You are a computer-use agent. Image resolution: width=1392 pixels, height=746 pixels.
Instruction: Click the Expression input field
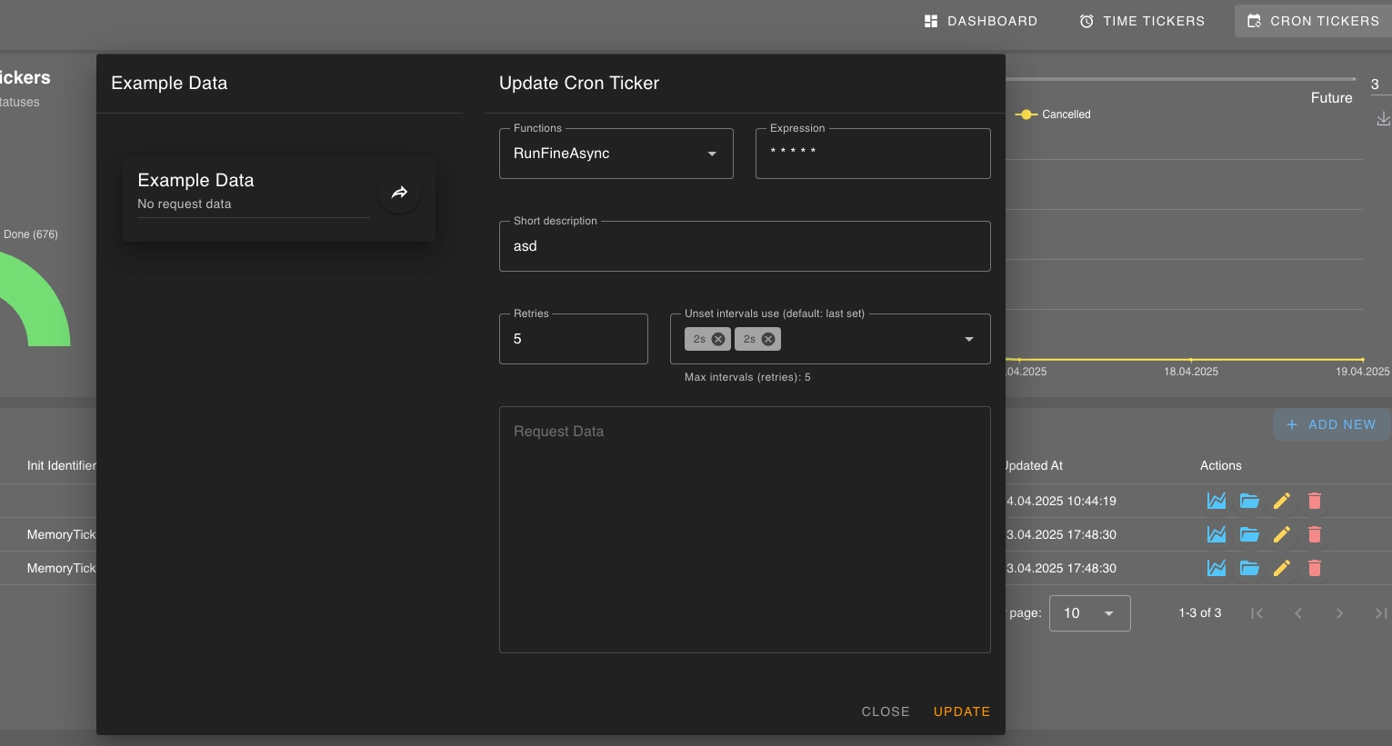[x=873, y=154]
